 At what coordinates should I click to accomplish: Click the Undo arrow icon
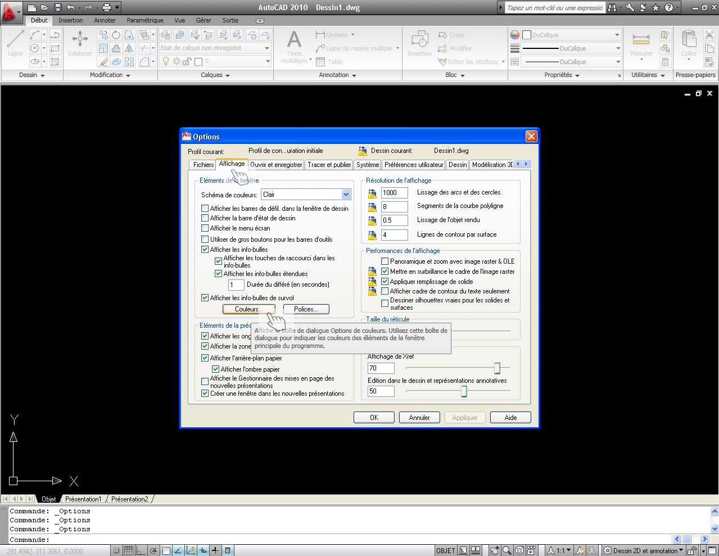pos(70,7)
